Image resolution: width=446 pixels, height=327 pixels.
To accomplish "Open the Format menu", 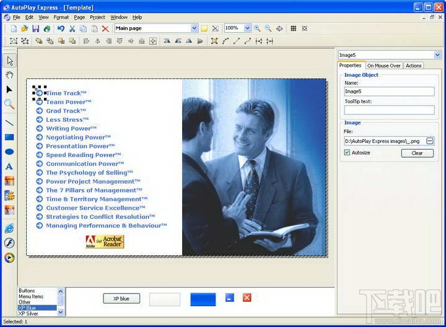I will tap(61, 17).
